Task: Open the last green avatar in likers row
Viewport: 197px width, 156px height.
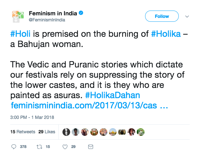Action: (141, 132)
